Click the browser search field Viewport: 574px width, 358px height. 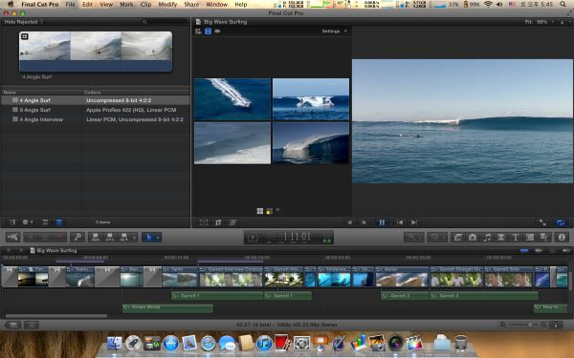[165, 22]
